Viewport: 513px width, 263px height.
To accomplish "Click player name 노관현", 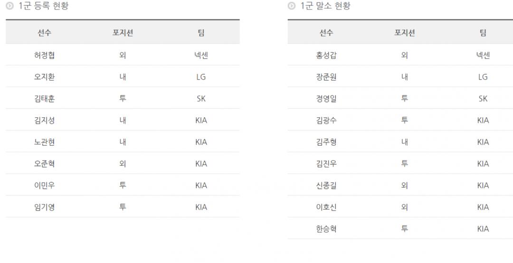I will click(x=45, y=142).
